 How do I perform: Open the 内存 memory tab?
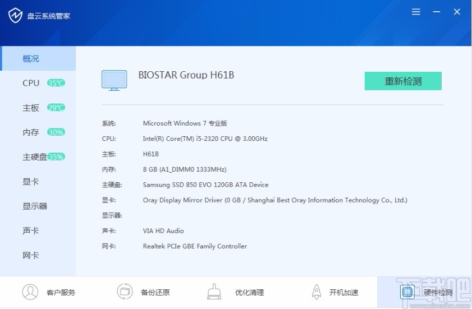pyautogui.click(x=38, y=132)
